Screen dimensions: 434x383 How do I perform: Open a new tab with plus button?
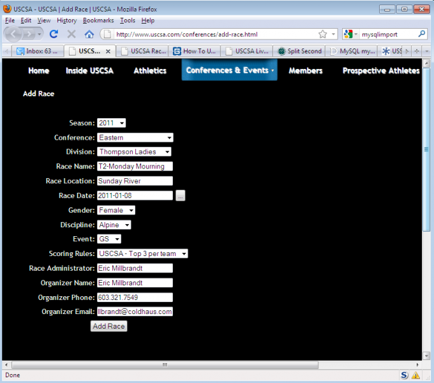coord(417,51)
